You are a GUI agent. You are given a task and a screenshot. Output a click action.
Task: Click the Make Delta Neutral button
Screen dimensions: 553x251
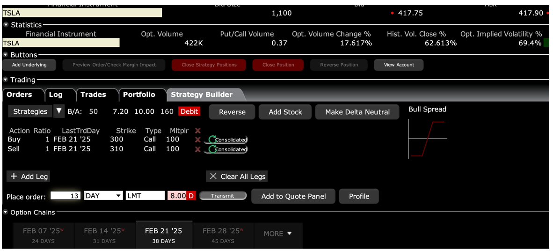(357, 112)
